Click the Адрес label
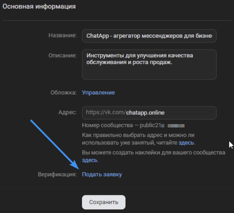The image size is (234, 213). pyautogui.click(x=68, y=112)
